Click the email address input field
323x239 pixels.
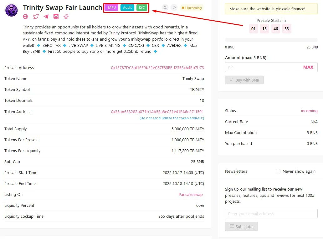coord(271,213)
